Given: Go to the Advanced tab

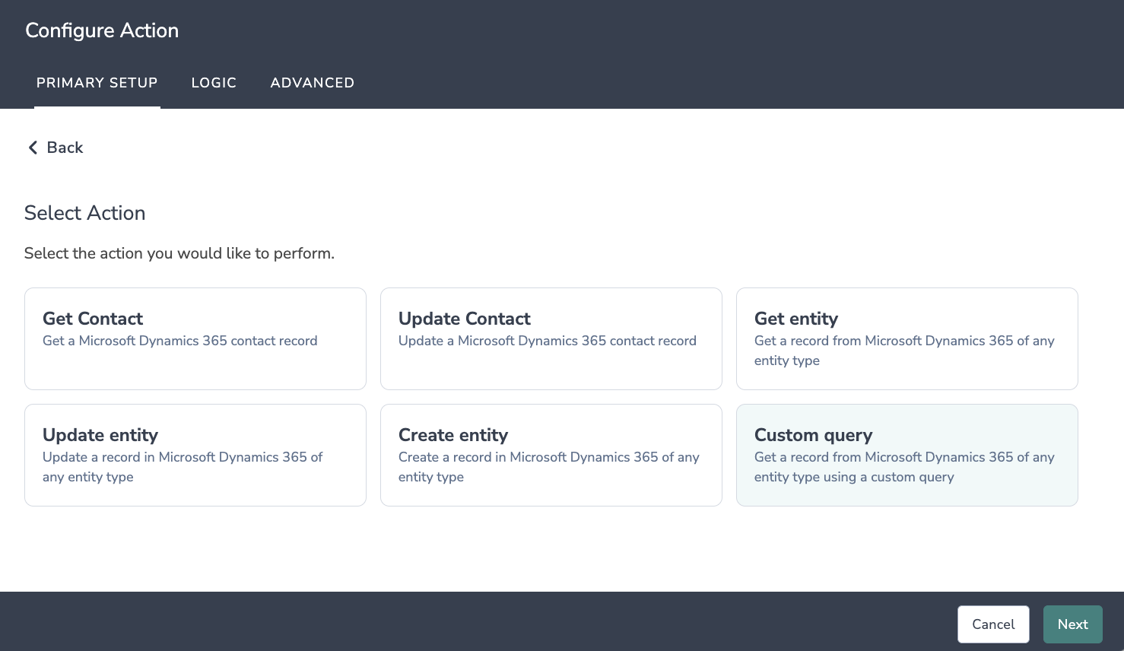Looking at the screenshot, I should (x=312, y=83).
